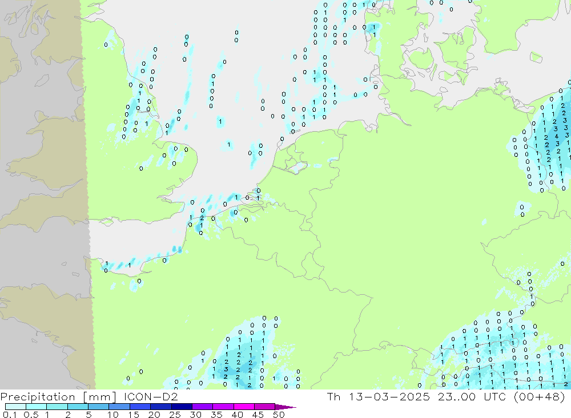Click the '30' legend scale label
The image size is (571, 418).
(x=195, y=415)
